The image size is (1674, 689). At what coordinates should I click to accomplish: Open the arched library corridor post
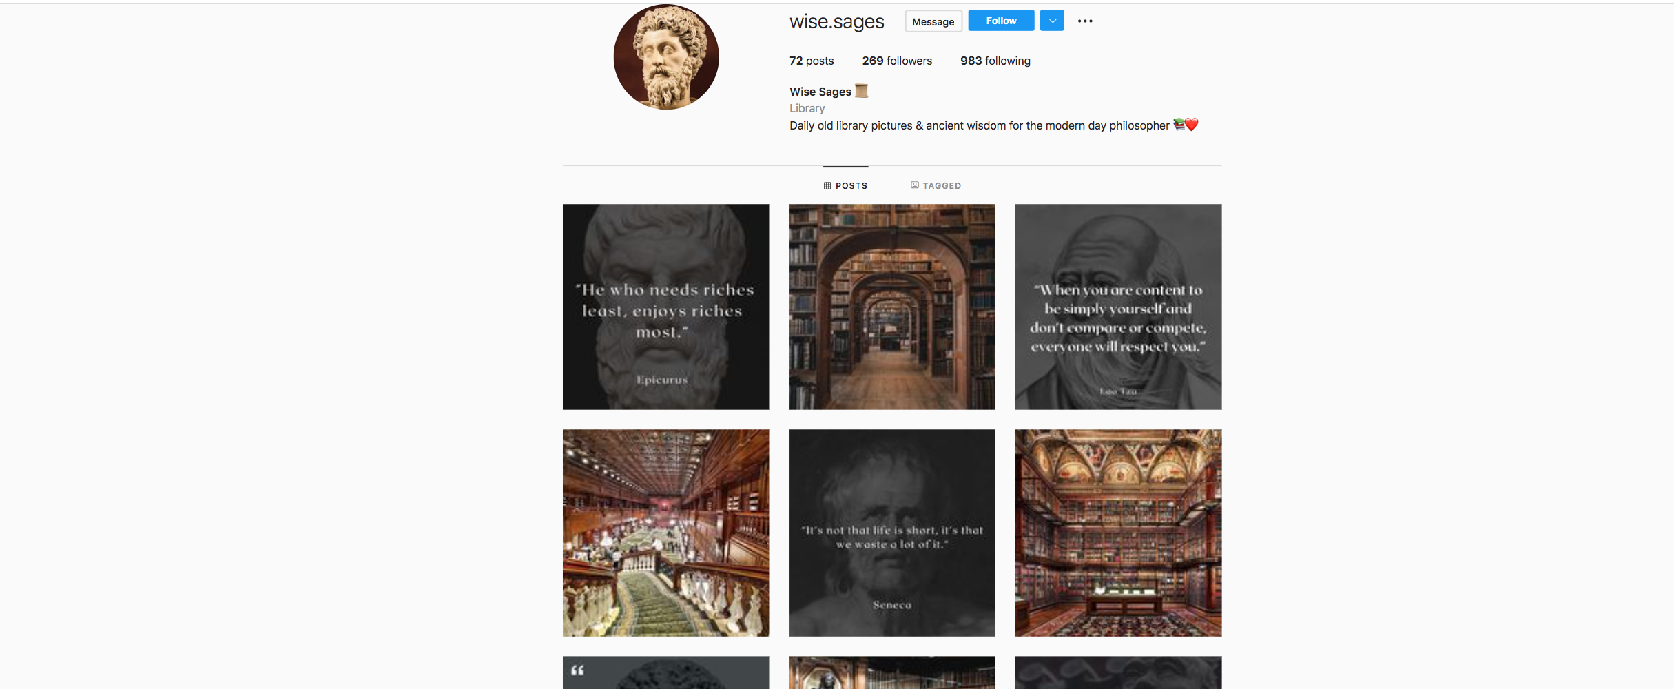(892, 307)
